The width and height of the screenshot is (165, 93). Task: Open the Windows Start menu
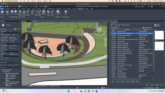tap(69, 91)
